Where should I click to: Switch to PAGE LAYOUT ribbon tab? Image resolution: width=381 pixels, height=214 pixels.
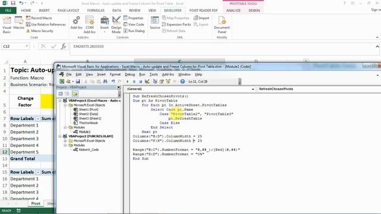[x=68, y=11]
